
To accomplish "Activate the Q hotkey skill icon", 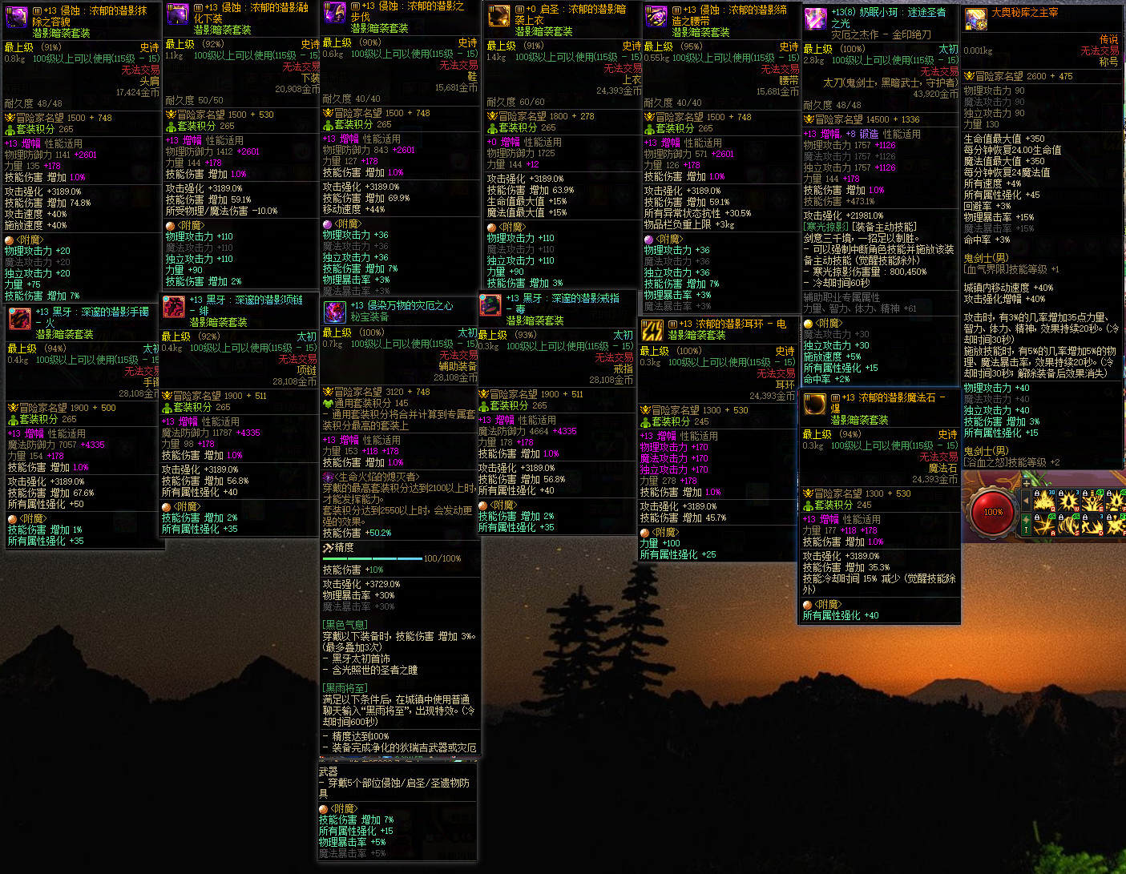I will click(x=1043, y=501).
